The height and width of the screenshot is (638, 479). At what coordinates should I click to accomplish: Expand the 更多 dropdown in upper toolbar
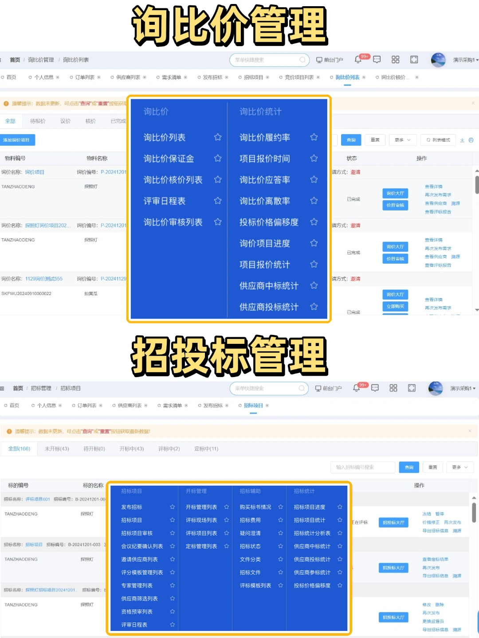(x=401, y=140)
